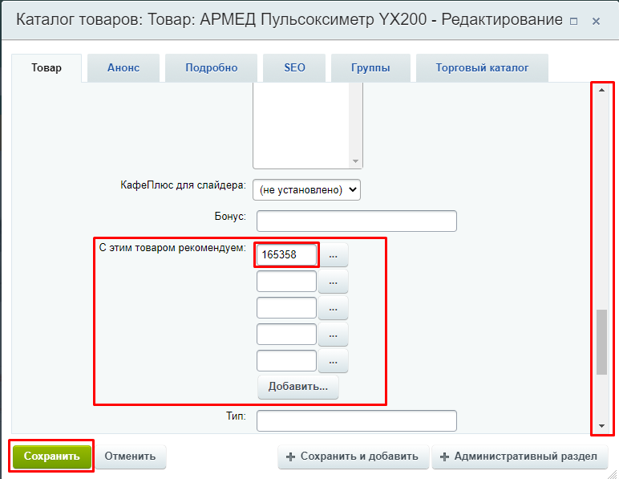Switch to the Анонс tab

[123, 68]
